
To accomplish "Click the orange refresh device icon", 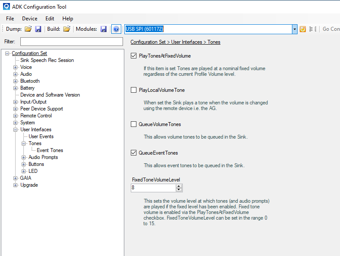I will [303, 29].
